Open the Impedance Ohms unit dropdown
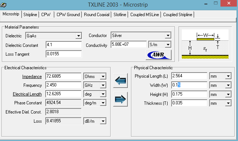This screenshot has height=141, width=238. [x=103, y=76]
